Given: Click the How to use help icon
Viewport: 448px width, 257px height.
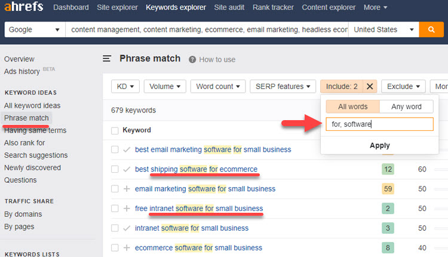Looking at the screenshot, I should click(x=192, y=60).
